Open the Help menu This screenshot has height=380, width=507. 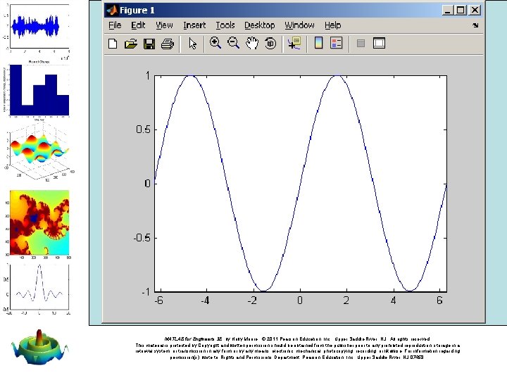tap(332, 25)
